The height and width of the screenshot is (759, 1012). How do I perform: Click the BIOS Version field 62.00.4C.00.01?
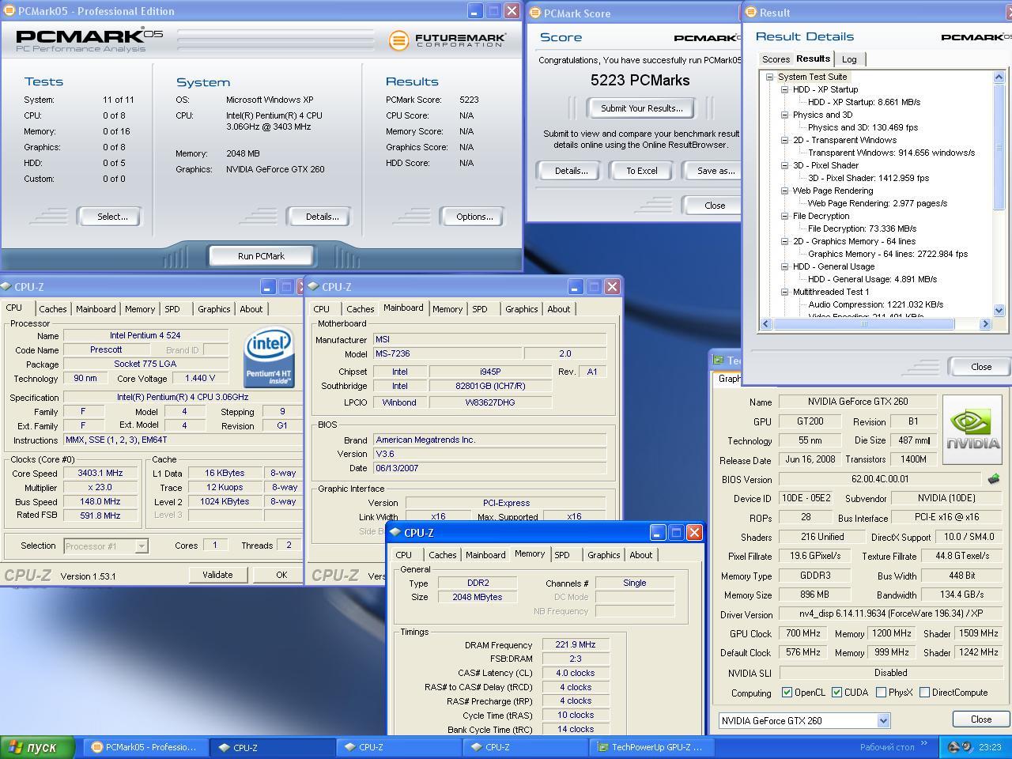click(880, 479)
